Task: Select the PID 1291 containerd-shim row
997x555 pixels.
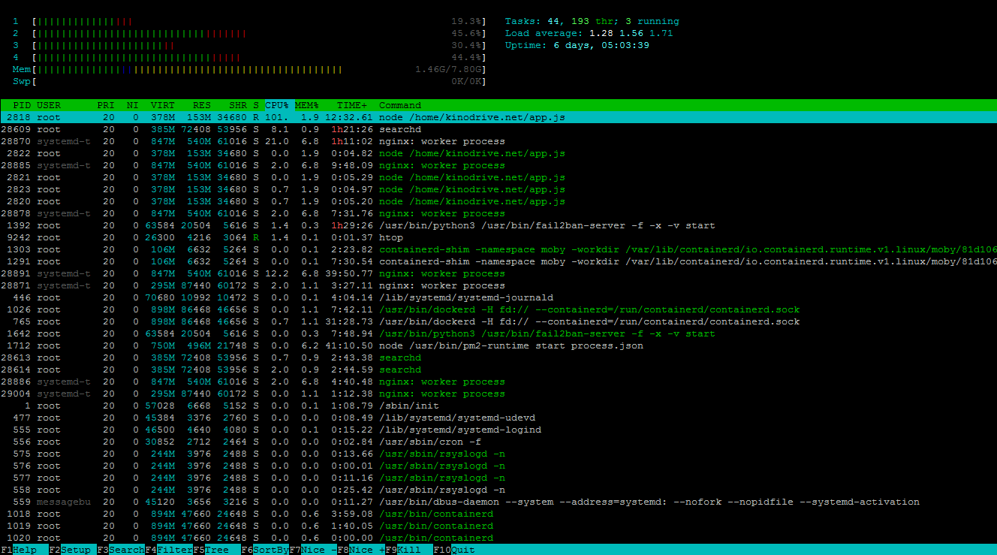Action: 498,261
